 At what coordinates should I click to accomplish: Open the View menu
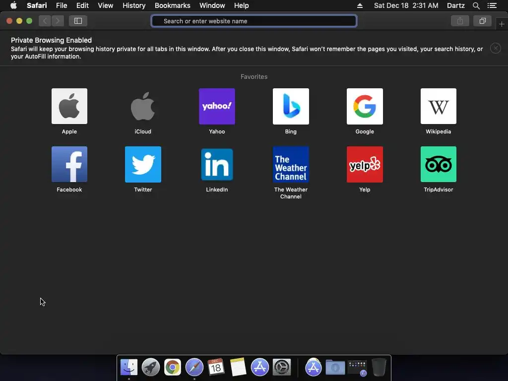(105, 5)
